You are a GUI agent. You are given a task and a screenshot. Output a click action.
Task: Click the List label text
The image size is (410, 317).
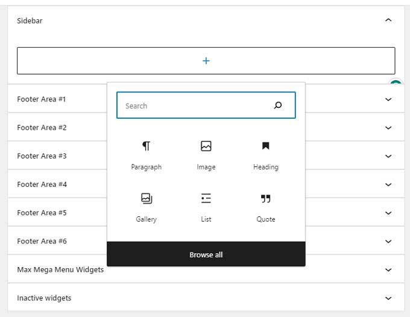pos(206,219)
